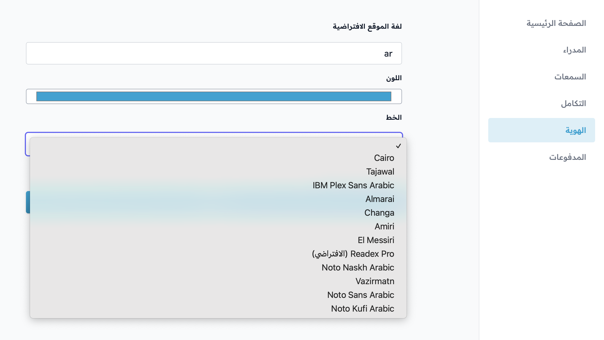The width and height of the screenshot is (604, 340).
Task: Navigate to التكامل in sidebar
Action: click(x=541, y=103)
